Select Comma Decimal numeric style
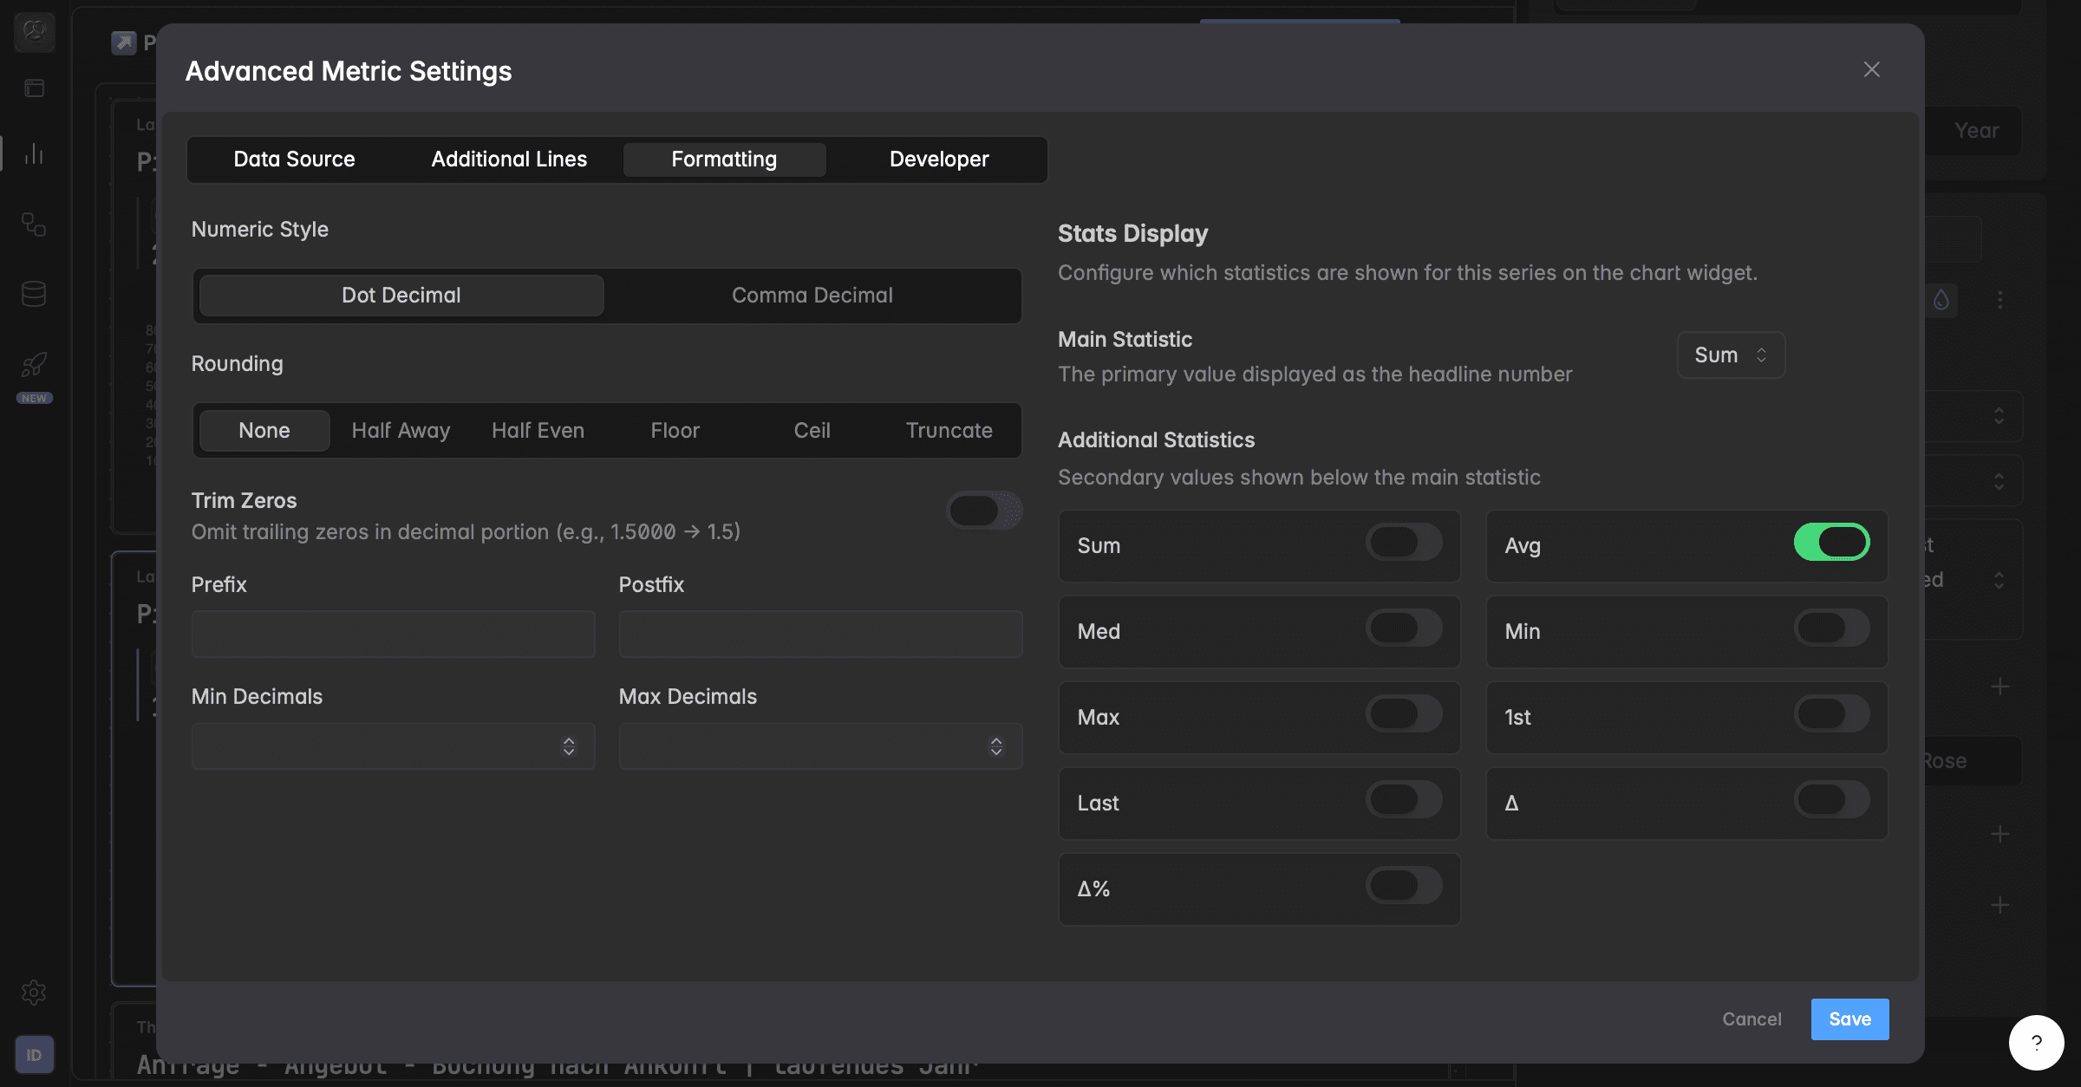Screen dimensions: 2081x1087 [x=812, y=296]
